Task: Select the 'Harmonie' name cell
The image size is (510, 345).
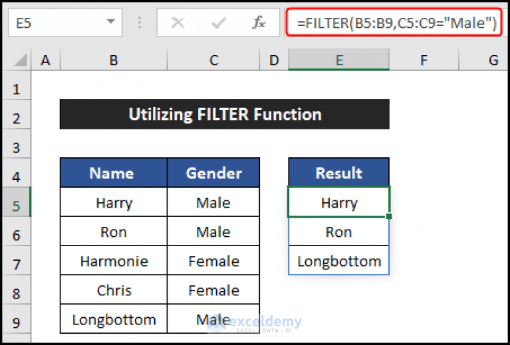Action: 114,260
